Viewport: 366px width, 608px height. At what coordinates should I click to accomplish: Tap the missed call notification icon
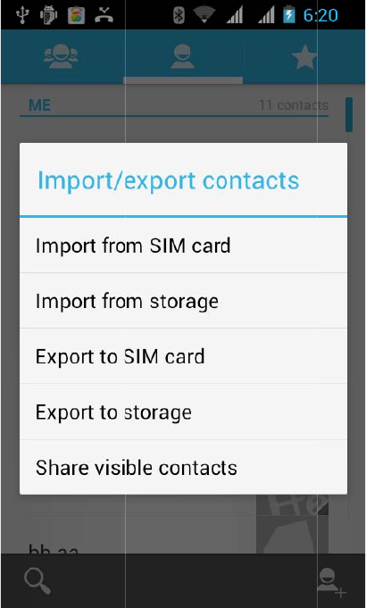coord(104,15)
